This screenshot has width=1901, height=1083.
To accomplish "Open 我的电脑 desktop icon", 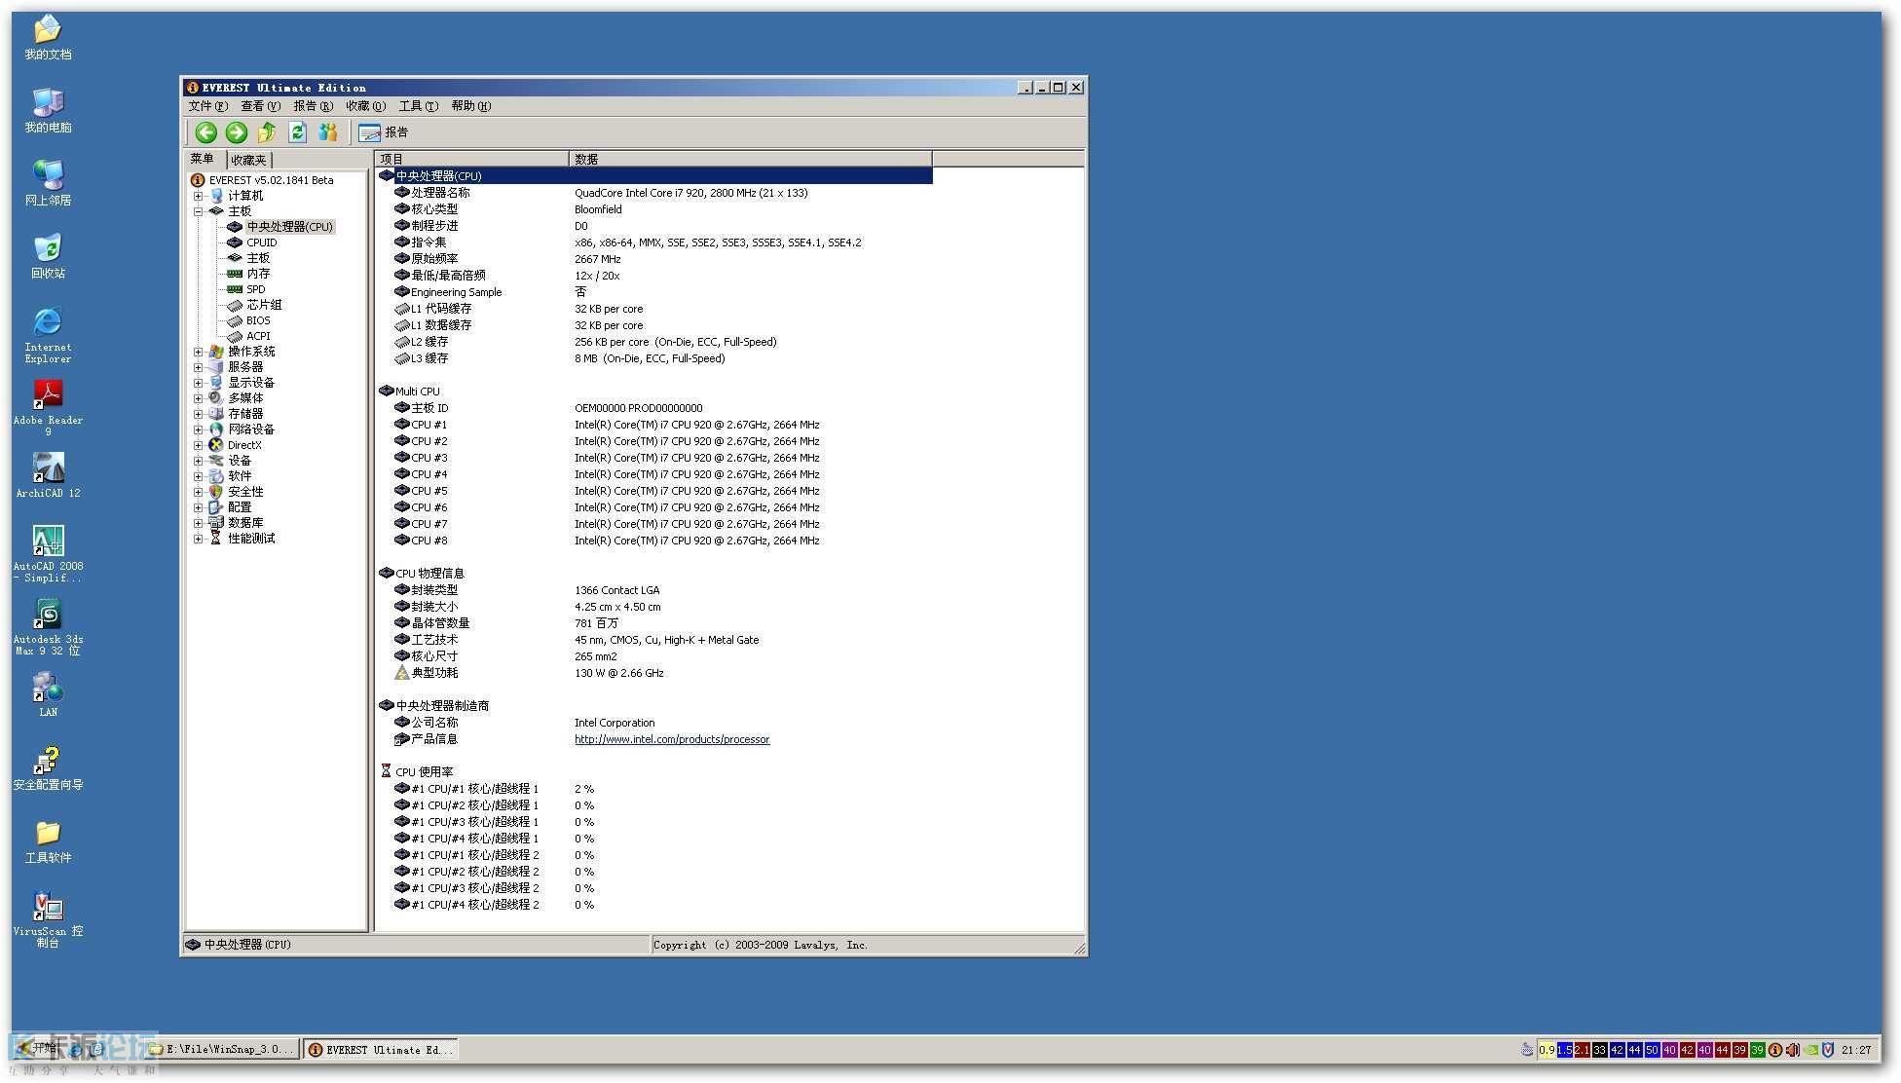I will pos(48,111).
